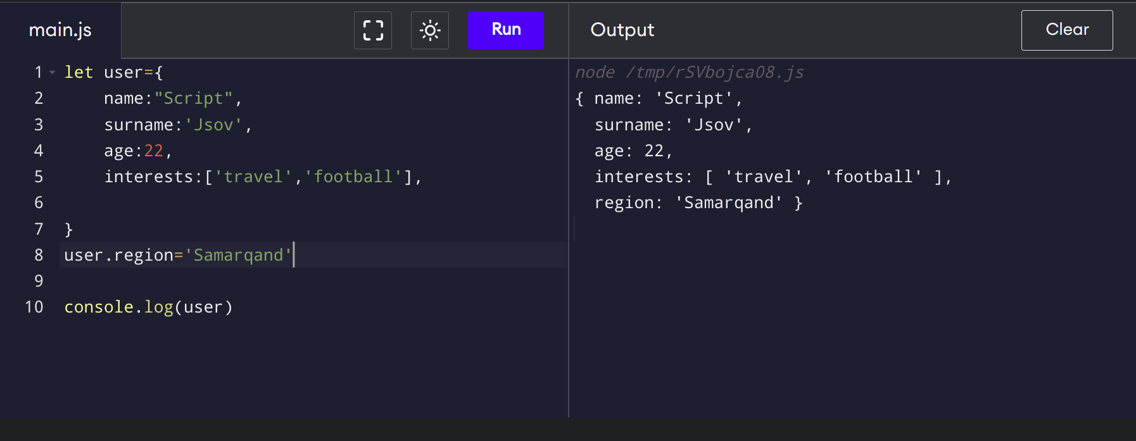The height and width of the screenshot is (441, 1136).
Task: Click line number 10 in gutter
Action: click(34, 307)
